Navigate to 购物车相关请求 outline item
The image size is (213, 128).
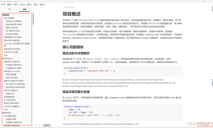click(x=12, y=78)
